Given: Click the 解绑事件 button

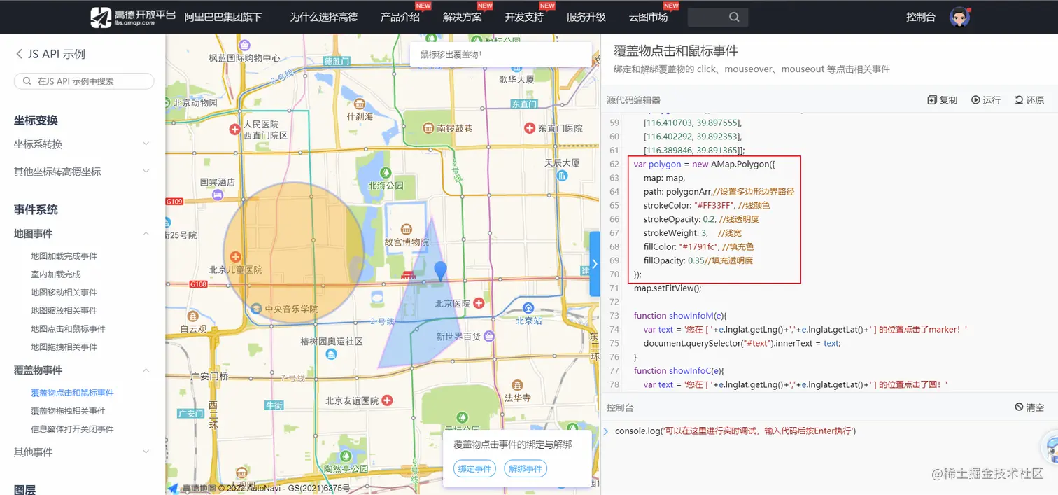Looking at the screenshot, I should click(526, 469).
